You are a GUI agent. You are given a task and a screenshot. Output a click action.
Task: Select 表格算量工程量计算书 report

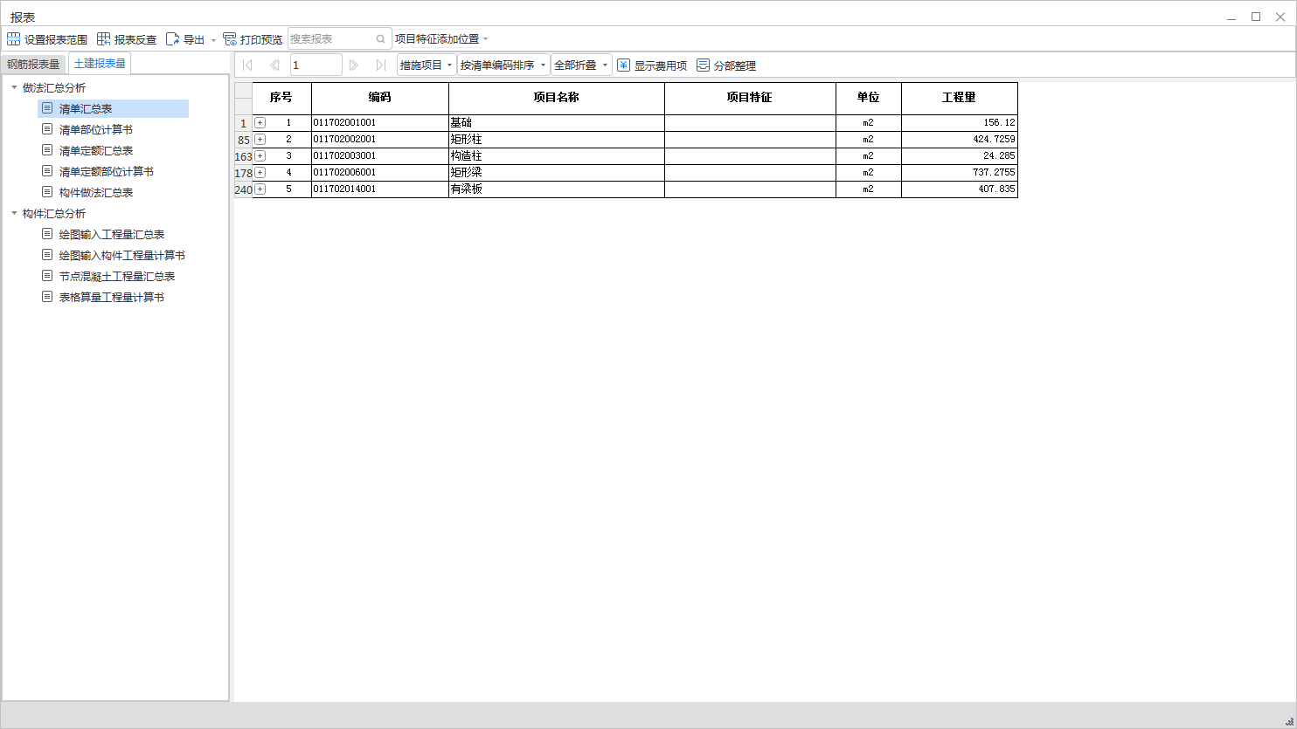111,297
